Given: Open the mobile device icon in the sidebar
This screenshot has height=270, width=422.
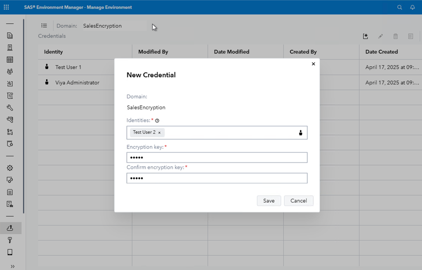Looking at the screenshot, I should point(10,252).
